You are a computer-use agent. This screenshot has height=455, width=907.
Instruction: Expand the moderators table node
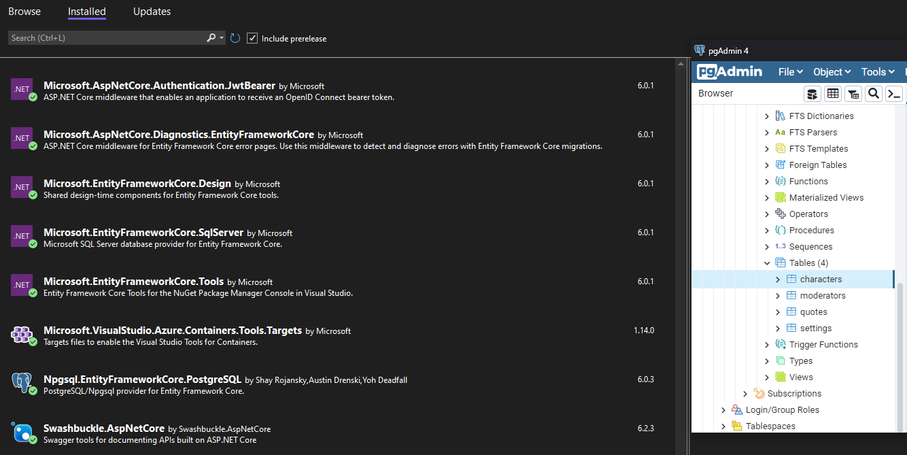point(777,295)
